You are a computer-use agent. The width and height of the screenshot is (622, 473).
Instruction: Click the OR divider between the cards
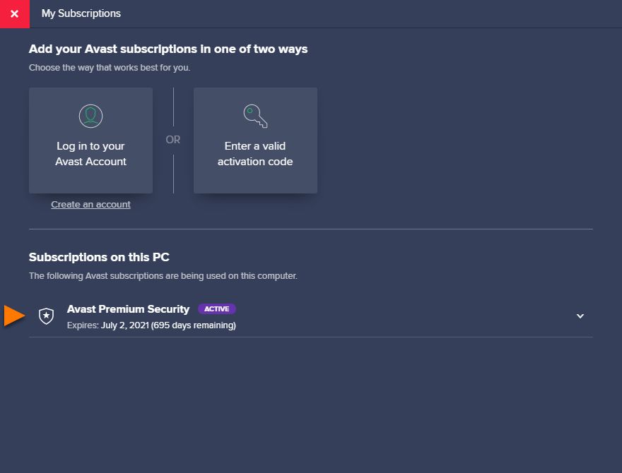tap(173, 140)
